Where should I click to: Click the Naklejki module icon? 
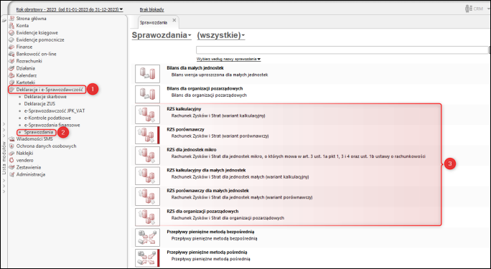(x=12, y=154)
